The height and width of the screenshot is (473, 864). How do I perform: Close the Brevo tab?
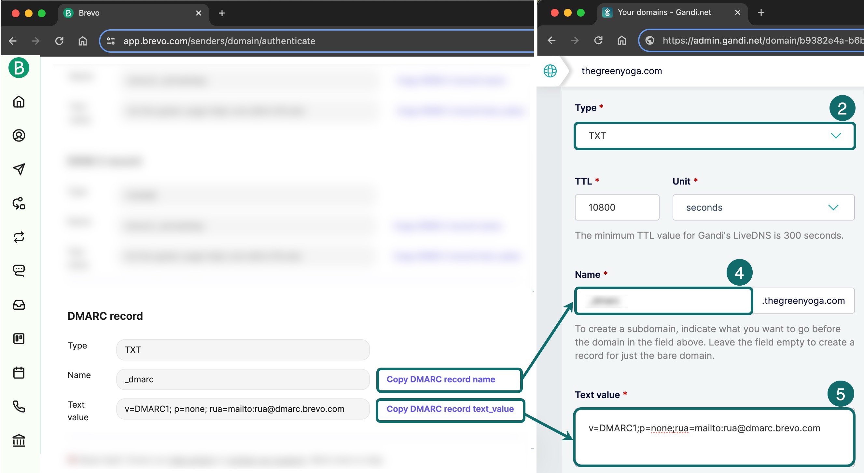[x=199, y=13]
